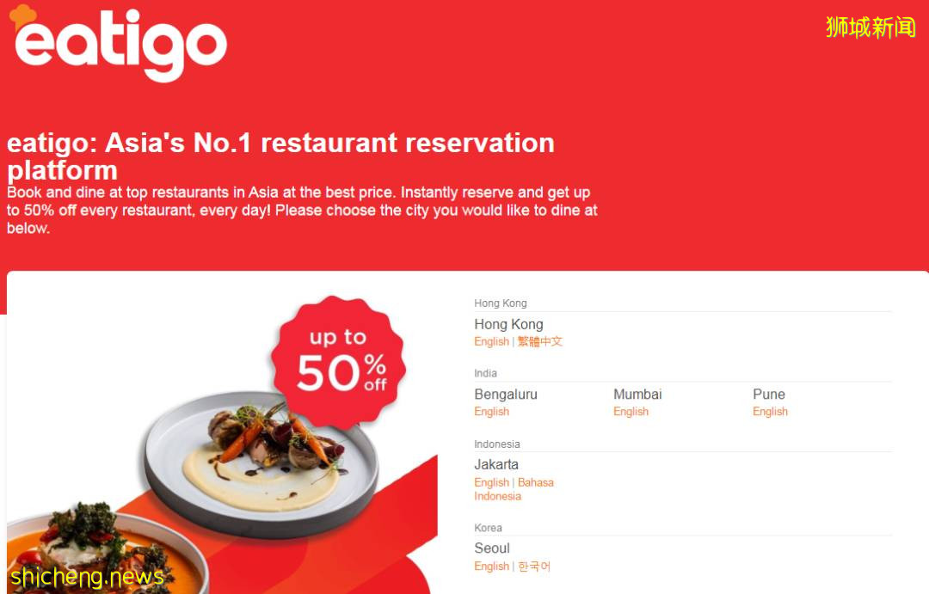Click the Pune city name
This screenshot has width=929, height=594.
tap(768, 395)
